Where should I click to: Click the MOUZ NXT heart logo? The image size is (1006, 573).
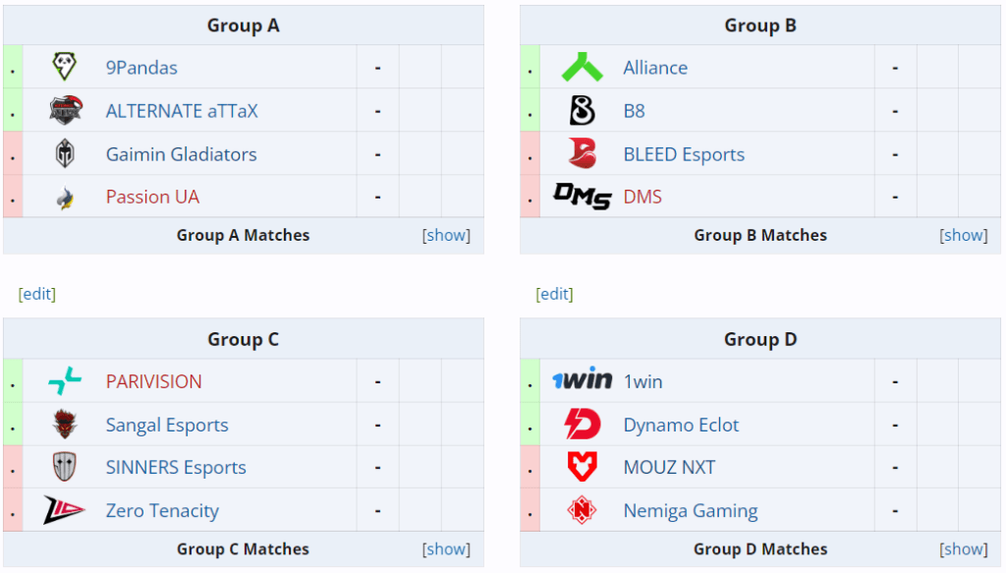[x=582, y=467]
